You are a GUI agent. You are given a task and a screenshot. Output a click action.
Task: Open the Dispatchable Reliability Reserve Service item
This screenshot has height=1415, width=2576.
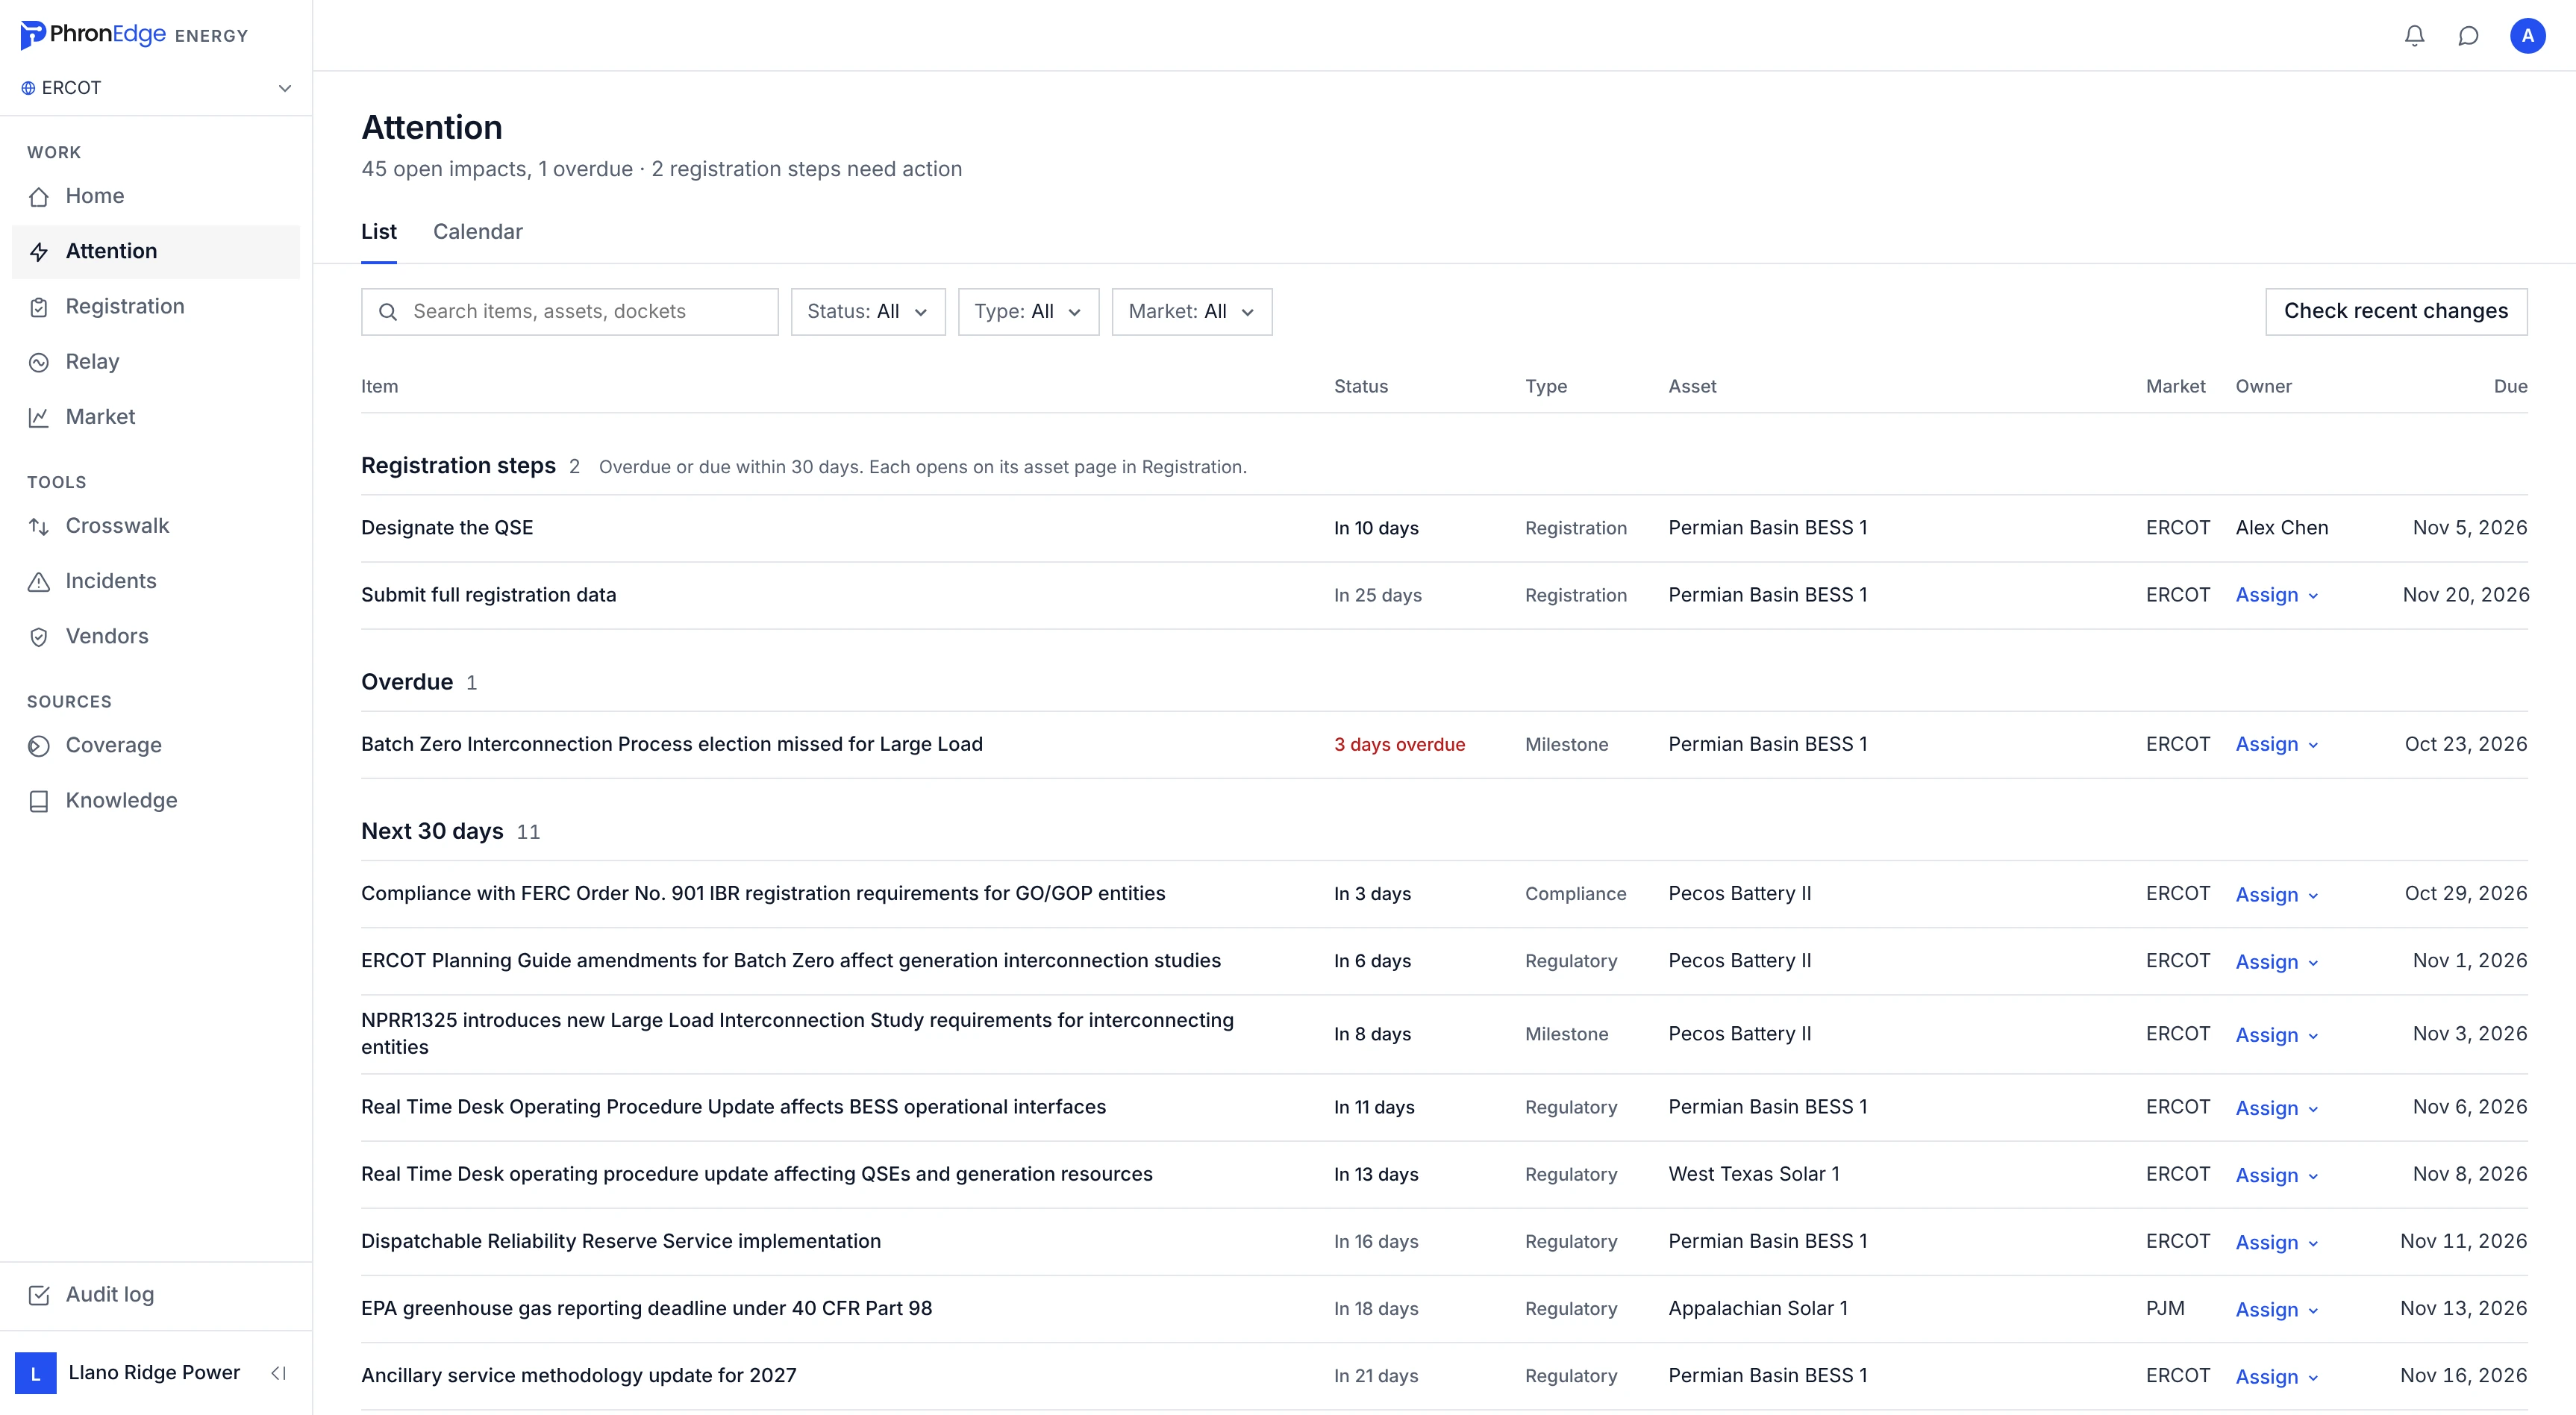tap(620, 1241)
